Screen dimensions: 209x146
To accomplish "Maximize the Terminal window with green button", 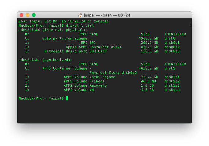I will click(x=34, y=15).
